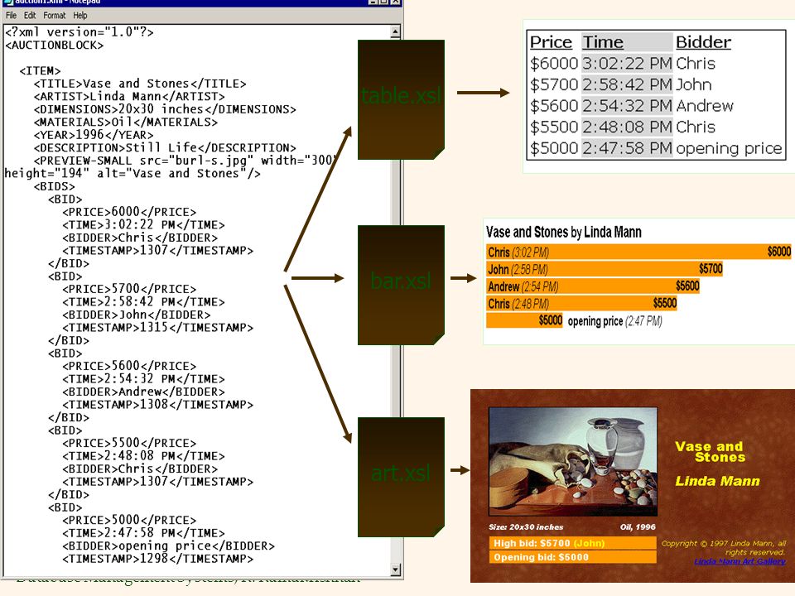Click the 'Size: 20x30 inches' caption
Viewport: 795px width, 596px height.
[526, 527]
